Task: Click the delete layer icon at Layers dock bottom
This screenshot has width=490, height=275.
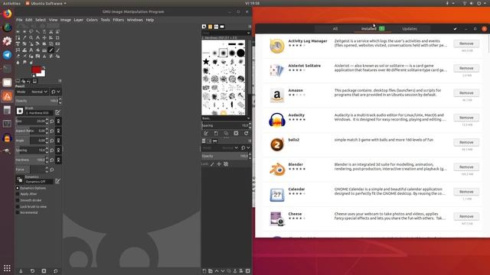Action: pos(247,271)
